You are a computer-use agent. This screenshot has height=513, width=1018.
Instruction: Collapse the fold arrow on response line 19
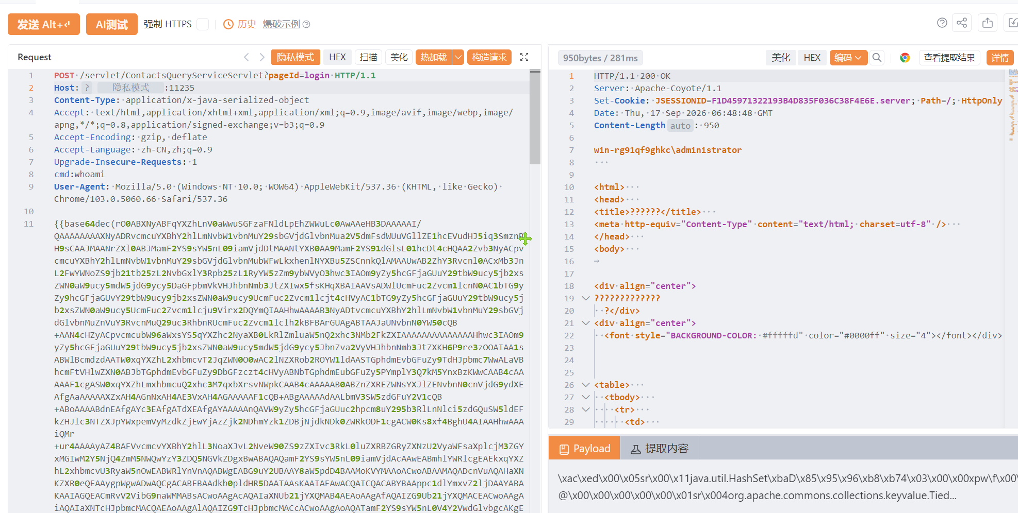585,298
